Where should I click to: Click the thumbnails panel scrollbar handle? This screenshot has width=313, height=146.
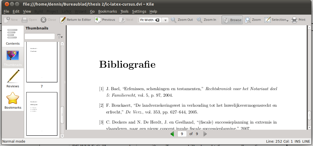(x=62, y=115)
